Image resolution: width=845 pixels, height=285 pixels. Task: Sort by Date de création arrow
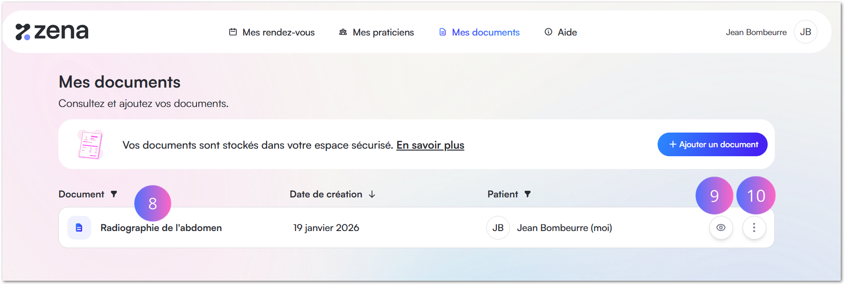click(x=372, y=194)
